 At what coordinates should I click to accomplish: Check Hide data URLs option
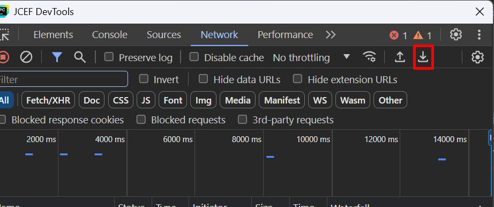point(204,79)
